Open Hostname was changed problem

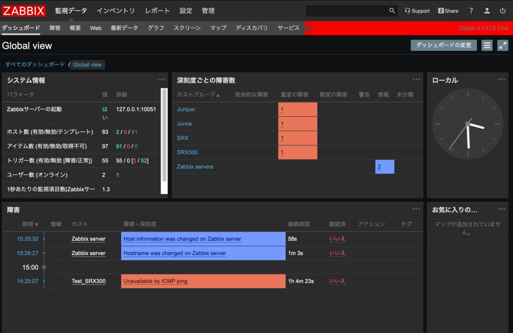coord(175,253)
